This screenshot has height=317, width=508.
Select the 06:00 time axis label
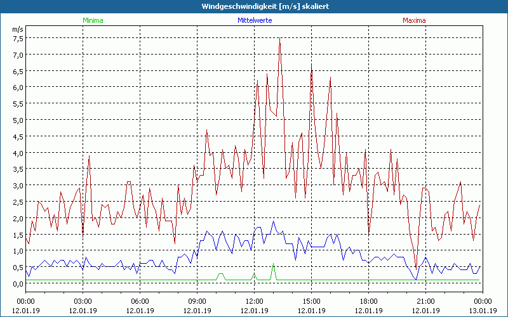[x=140, y=301]
